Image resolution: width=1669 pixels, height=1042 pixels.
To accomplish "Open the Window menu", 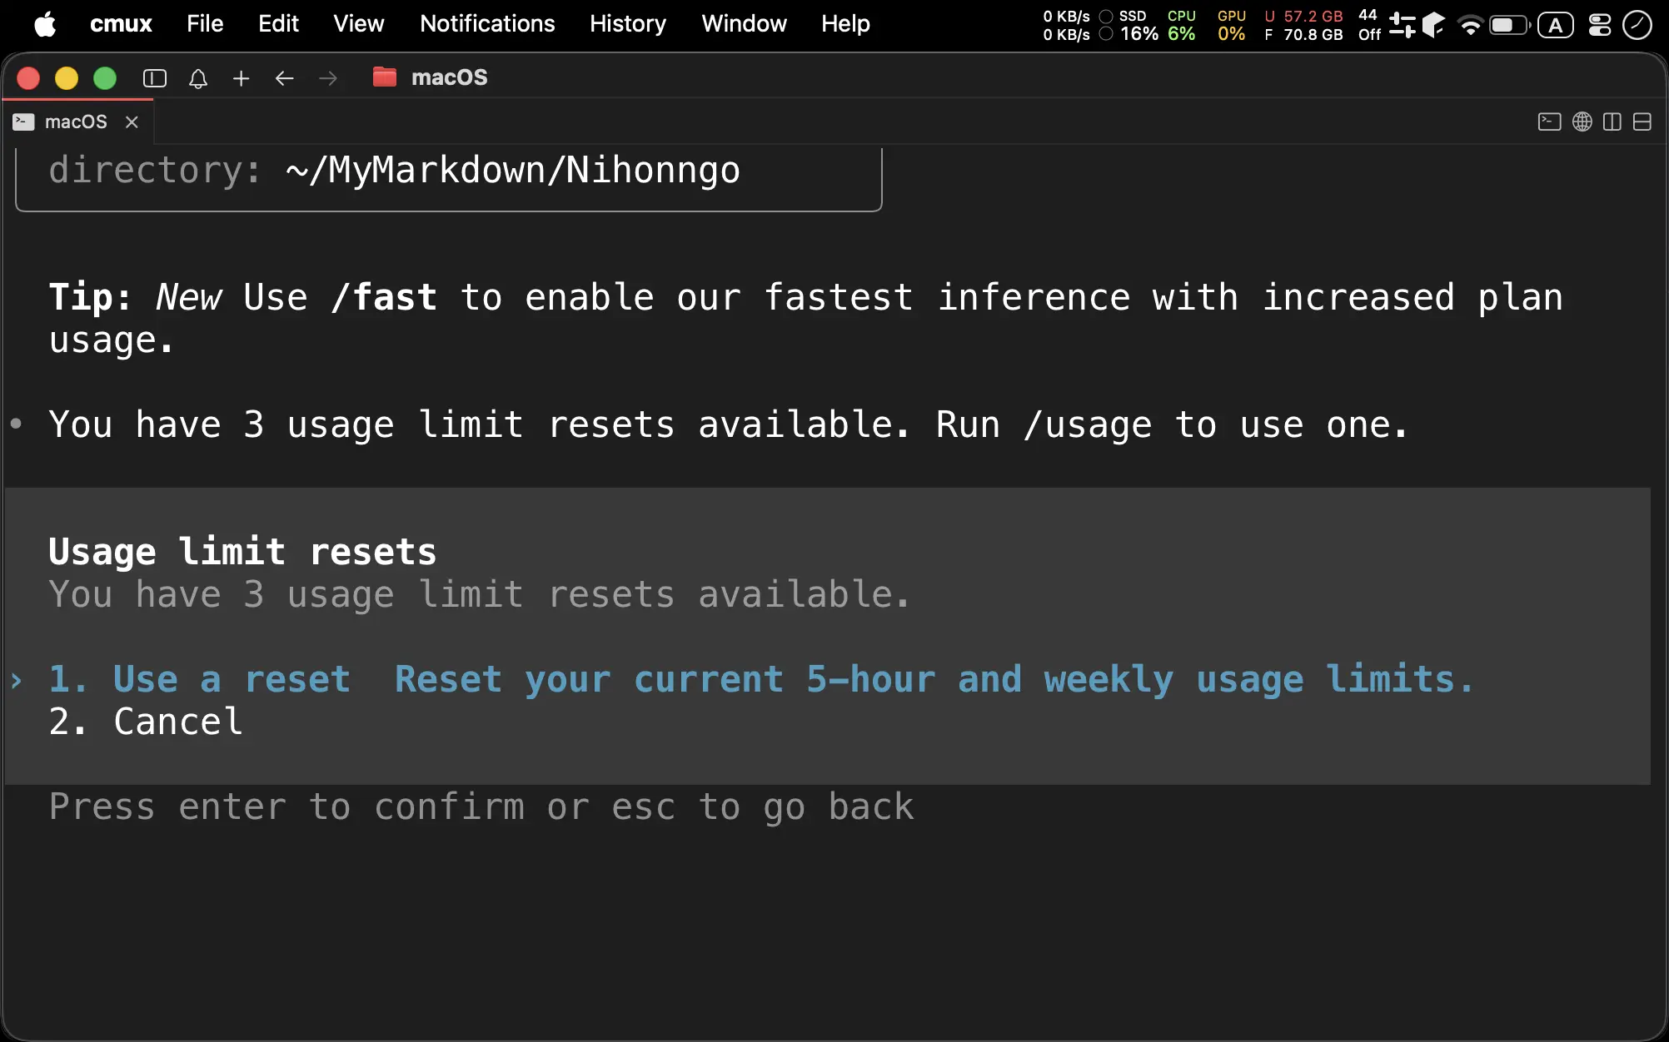I will point(744,24).
